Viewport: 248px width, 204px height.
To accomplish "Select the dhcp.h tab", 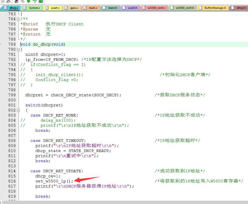I will (x=239, y=8).
